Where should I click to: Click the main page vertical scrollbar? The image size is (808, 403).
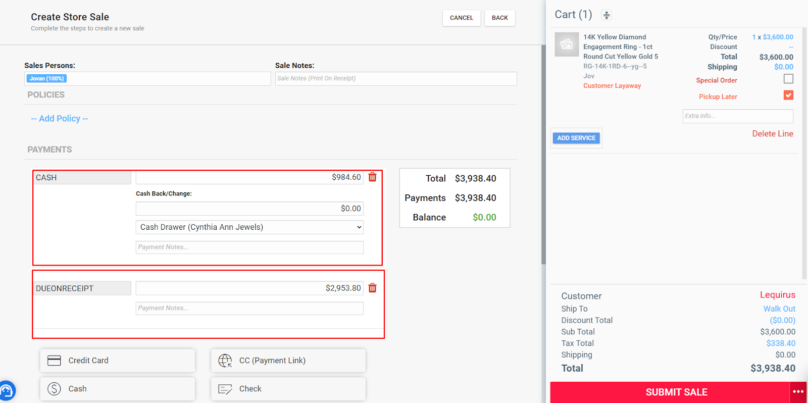click(x=543, y=154)
